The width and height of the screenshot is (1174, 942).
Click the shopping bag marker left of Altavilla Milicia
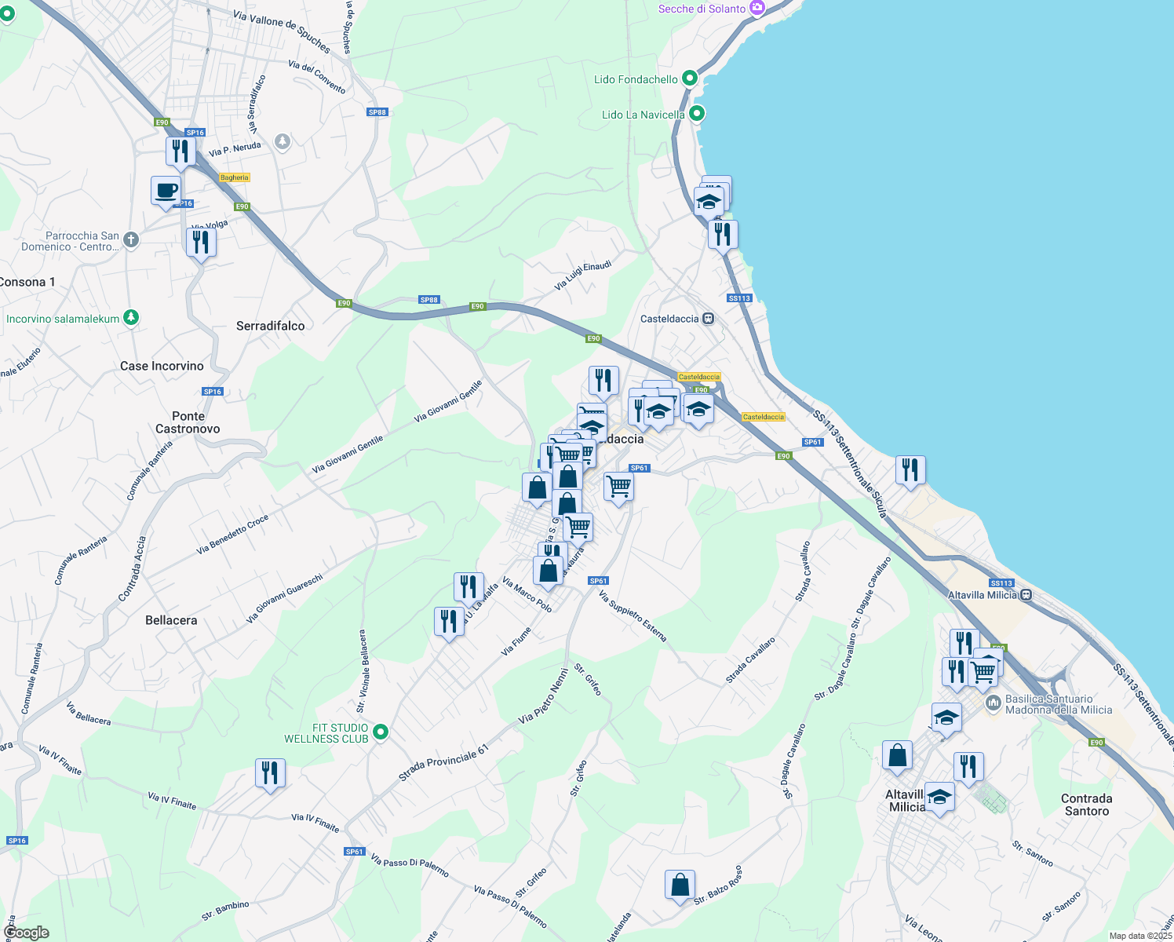(x=897, y=757)
